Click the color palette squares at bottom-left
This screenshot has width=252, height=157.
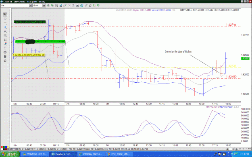point(5,148)
